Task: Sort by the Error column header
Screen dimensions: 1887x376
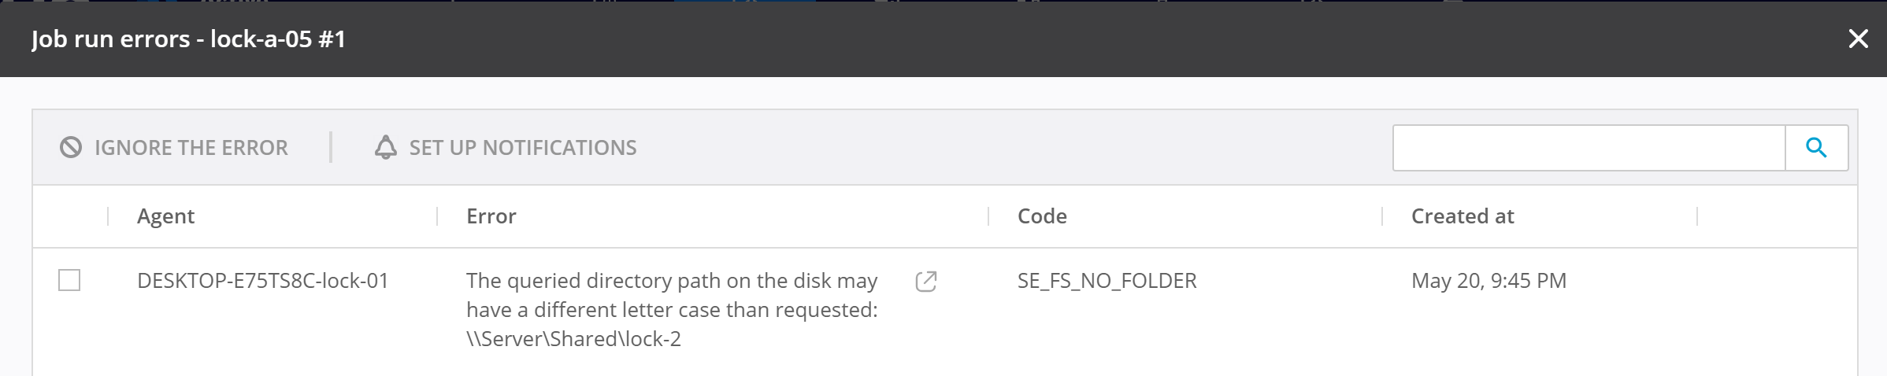Action: point(491,216)
